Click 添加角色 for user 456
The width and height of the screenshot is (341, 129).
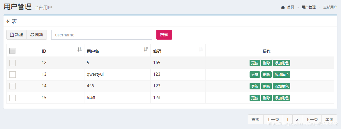click(x=282, y=86)
